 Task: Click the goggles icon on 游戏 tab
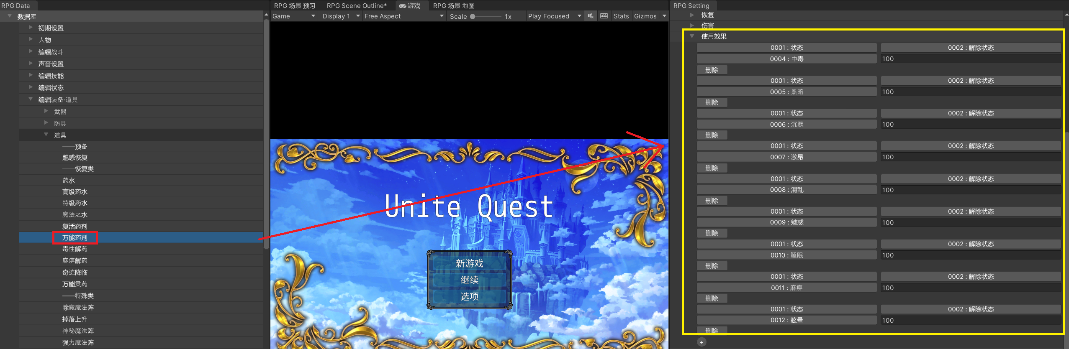[x=402, y=6]
